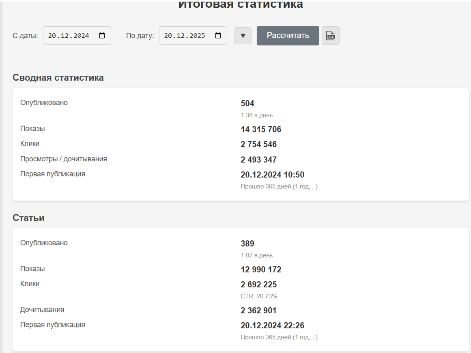This screenshot has width=471, height=353.
Task: Click the CTR: 20.73% label
Action: coord(259,296)
